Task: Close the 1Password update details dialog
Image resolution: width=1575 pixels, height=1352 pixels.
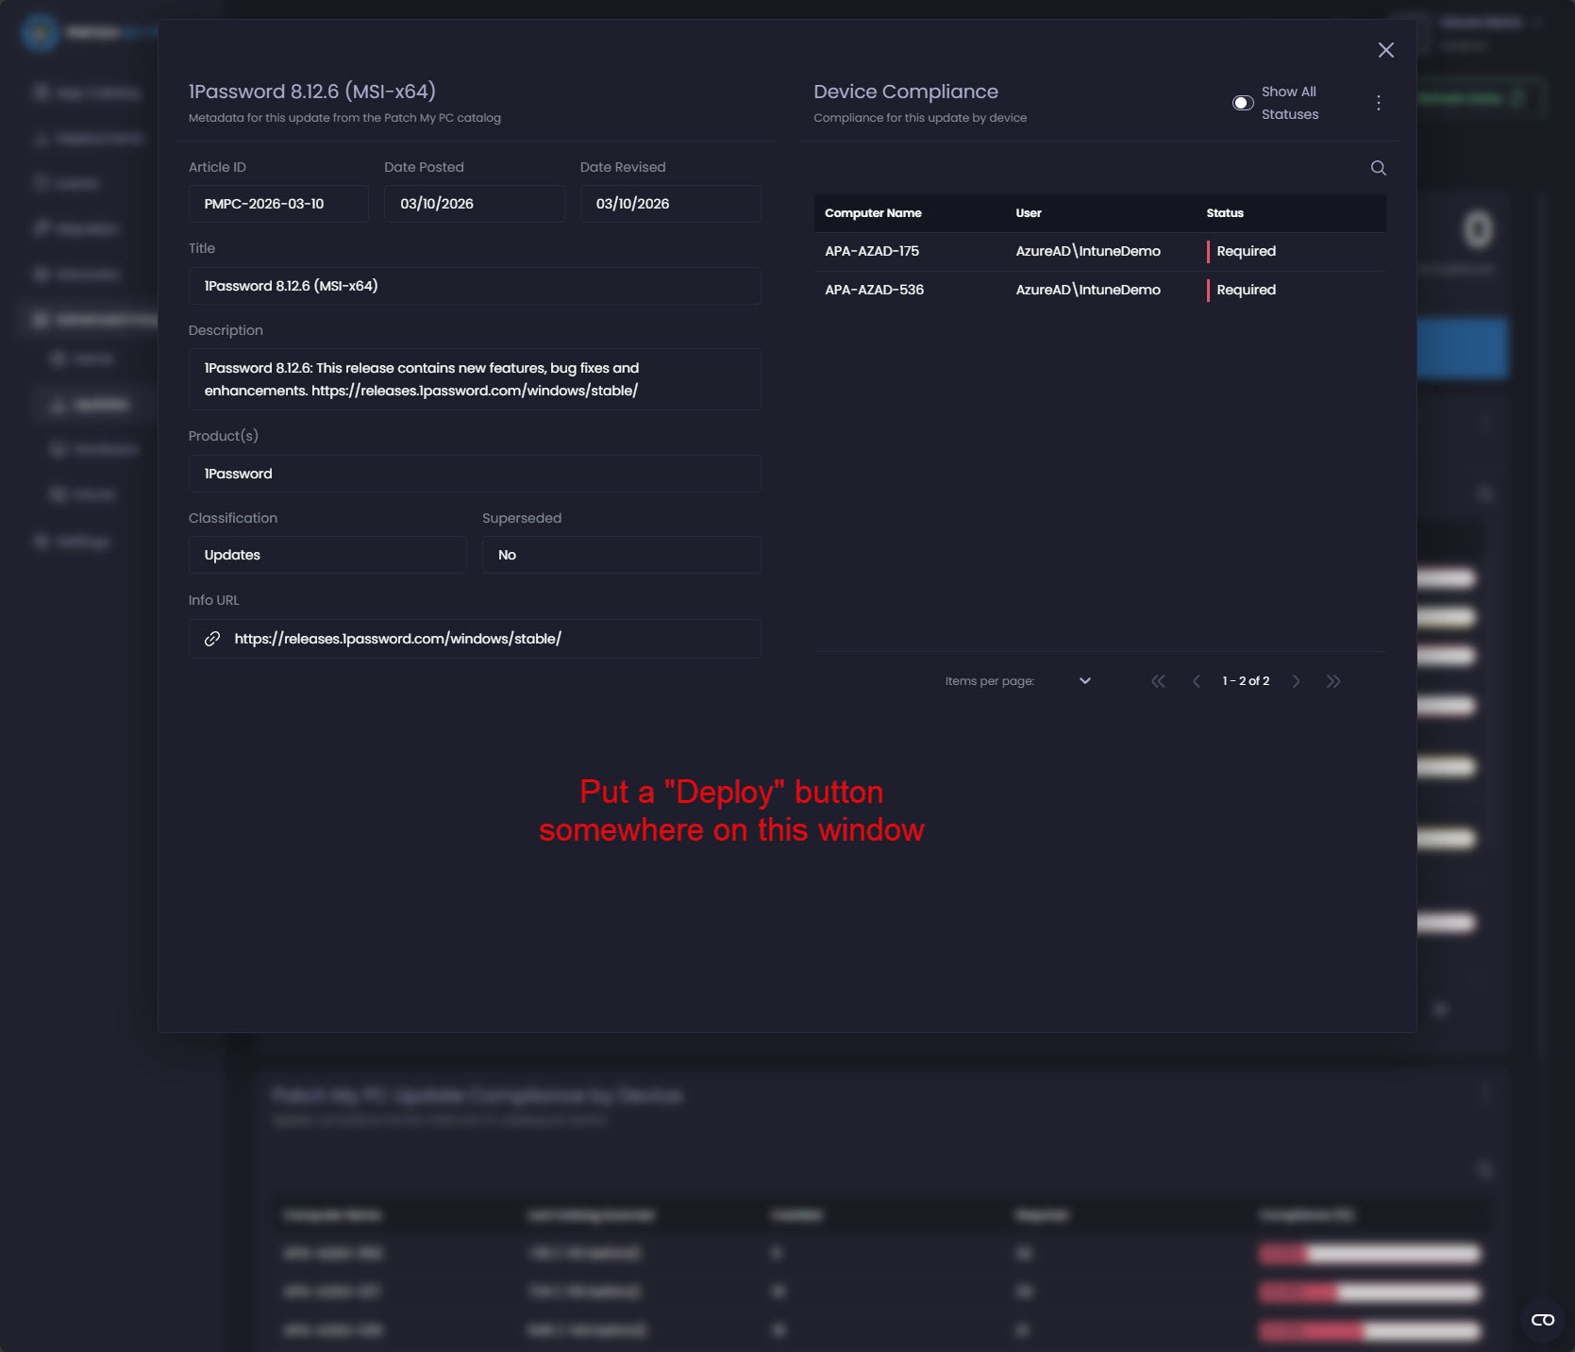Action: 1385,50
